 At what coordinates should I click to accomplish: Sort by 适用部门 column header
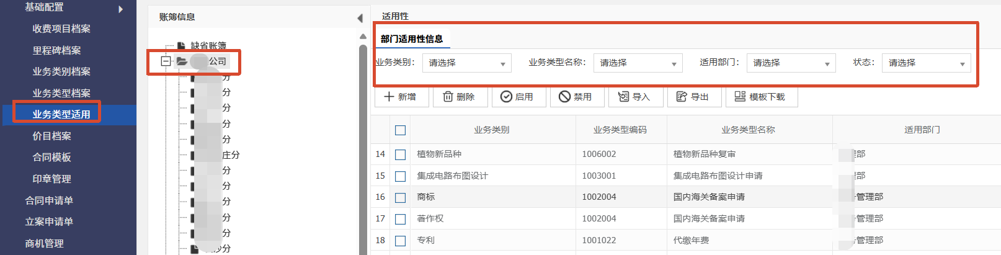pyautogui.click(x=922, y=130)
